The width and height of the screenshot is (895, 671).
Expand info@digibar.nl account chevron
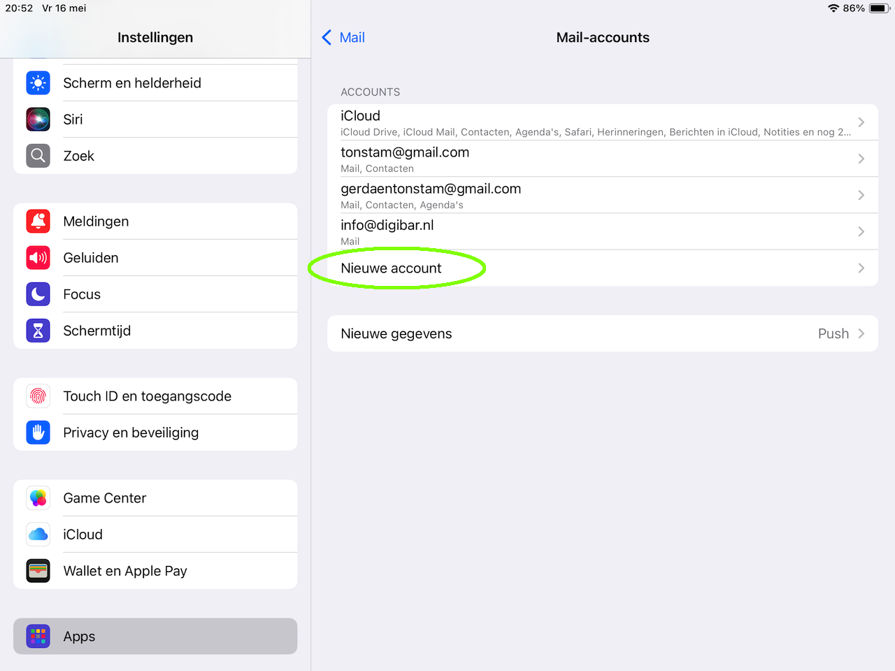coord(861,231)
